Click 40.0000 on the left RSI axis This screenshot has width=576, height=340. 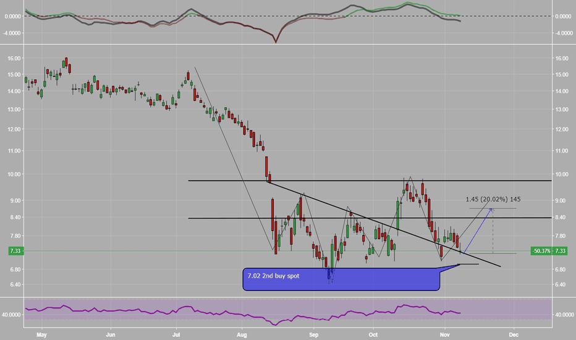(11, 315)
